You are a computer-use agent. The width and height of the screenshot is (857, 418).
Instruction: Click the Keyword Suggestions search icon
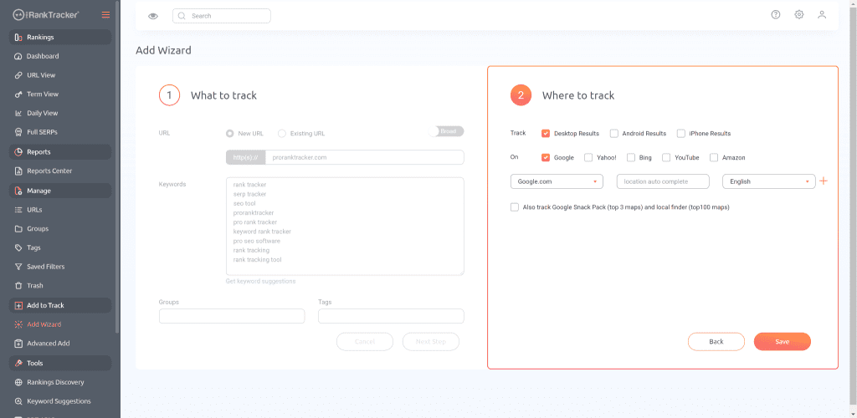coord(18,401)
